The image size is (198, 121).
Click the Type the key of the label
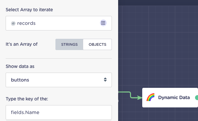click(27, 99)
